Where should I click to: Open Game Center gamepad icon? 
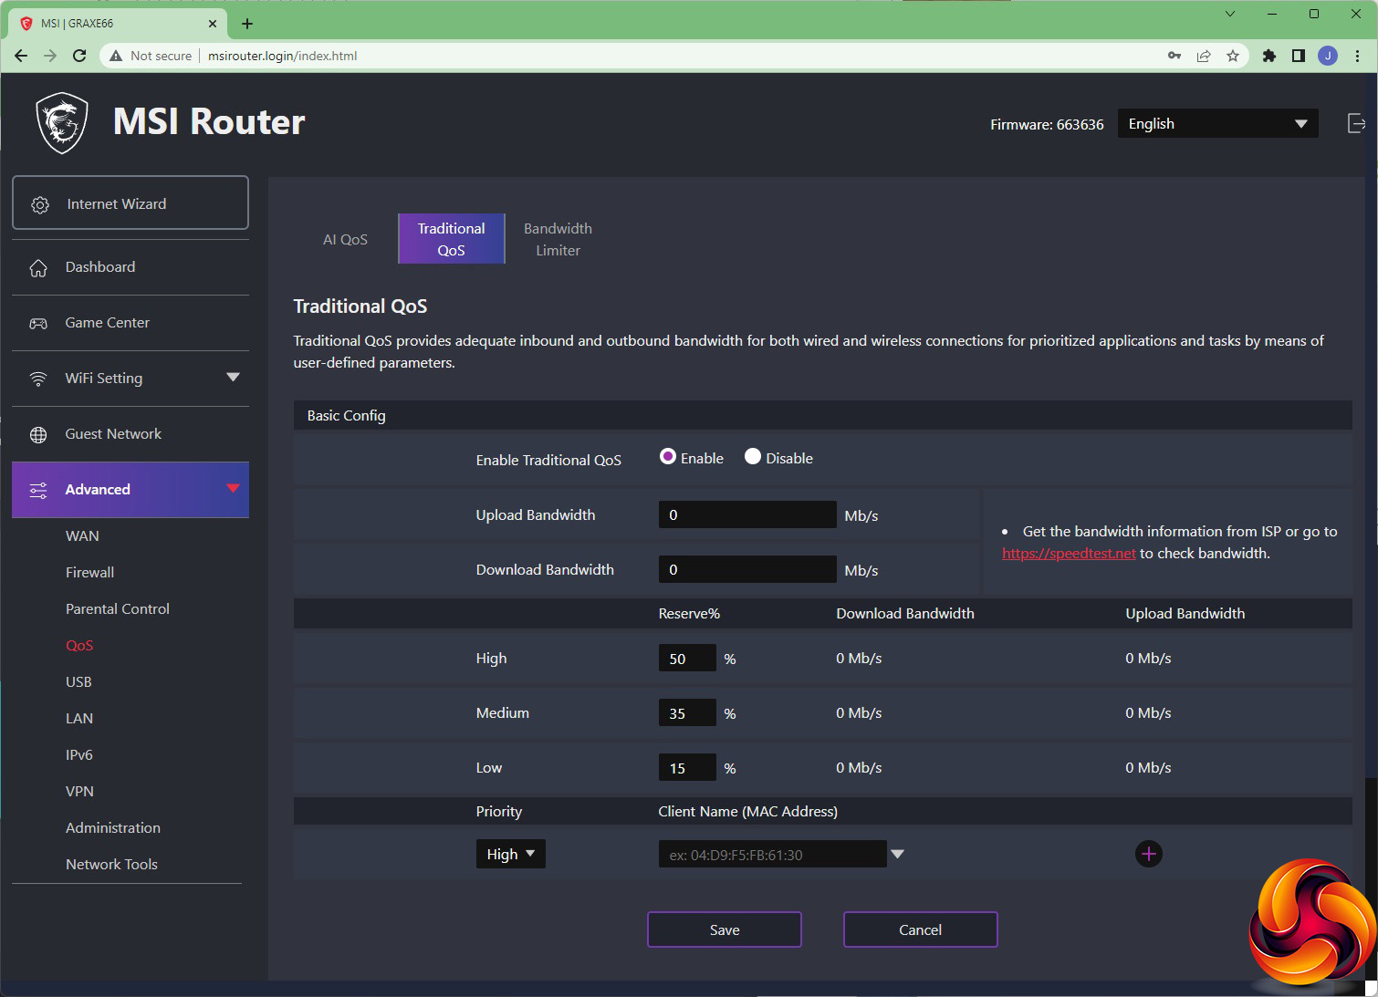(38, 323)
